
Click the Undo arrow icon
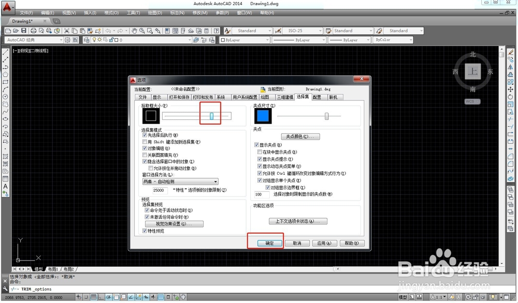108,31
